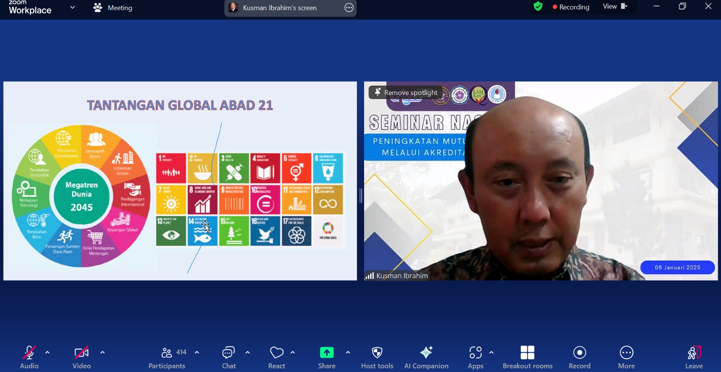Open Host tools shield icon

point(377,357)
